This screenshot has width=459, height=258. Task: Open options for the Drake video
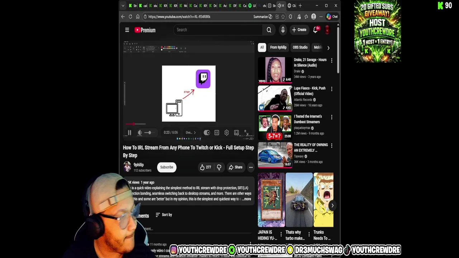pyautogui.click(x=332, y=61)
